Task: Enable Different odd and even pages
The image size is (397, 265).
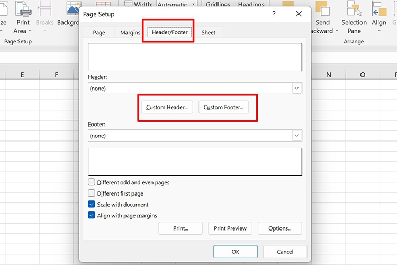Action: (92, 182)
